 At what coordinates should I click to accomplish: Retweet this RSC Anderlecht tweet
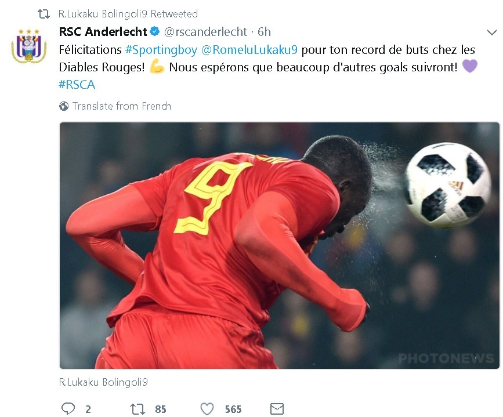tap(137, 409)
